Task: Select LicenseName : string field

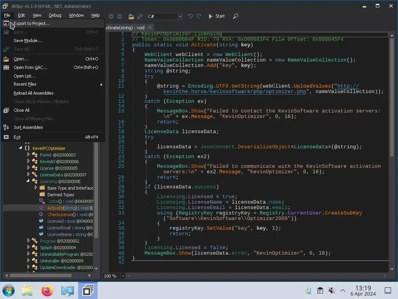Action: [x=70, y=234]
